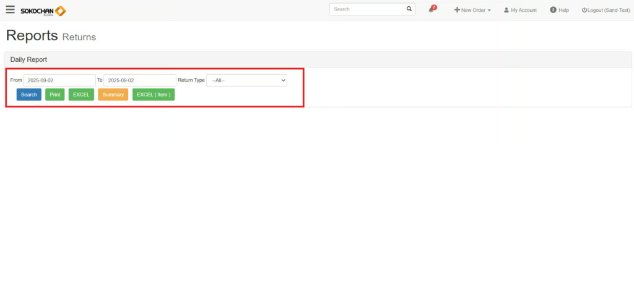Image resolution: width=634 pixels, height=286 pixels.
Task: Click the Sokochan logo
Action: click(x=43, y=11)
